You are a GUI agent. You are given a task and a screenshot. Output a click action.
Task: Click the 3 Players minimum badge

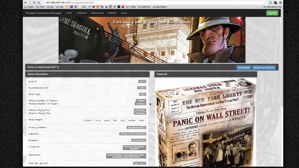pos(141,101)
